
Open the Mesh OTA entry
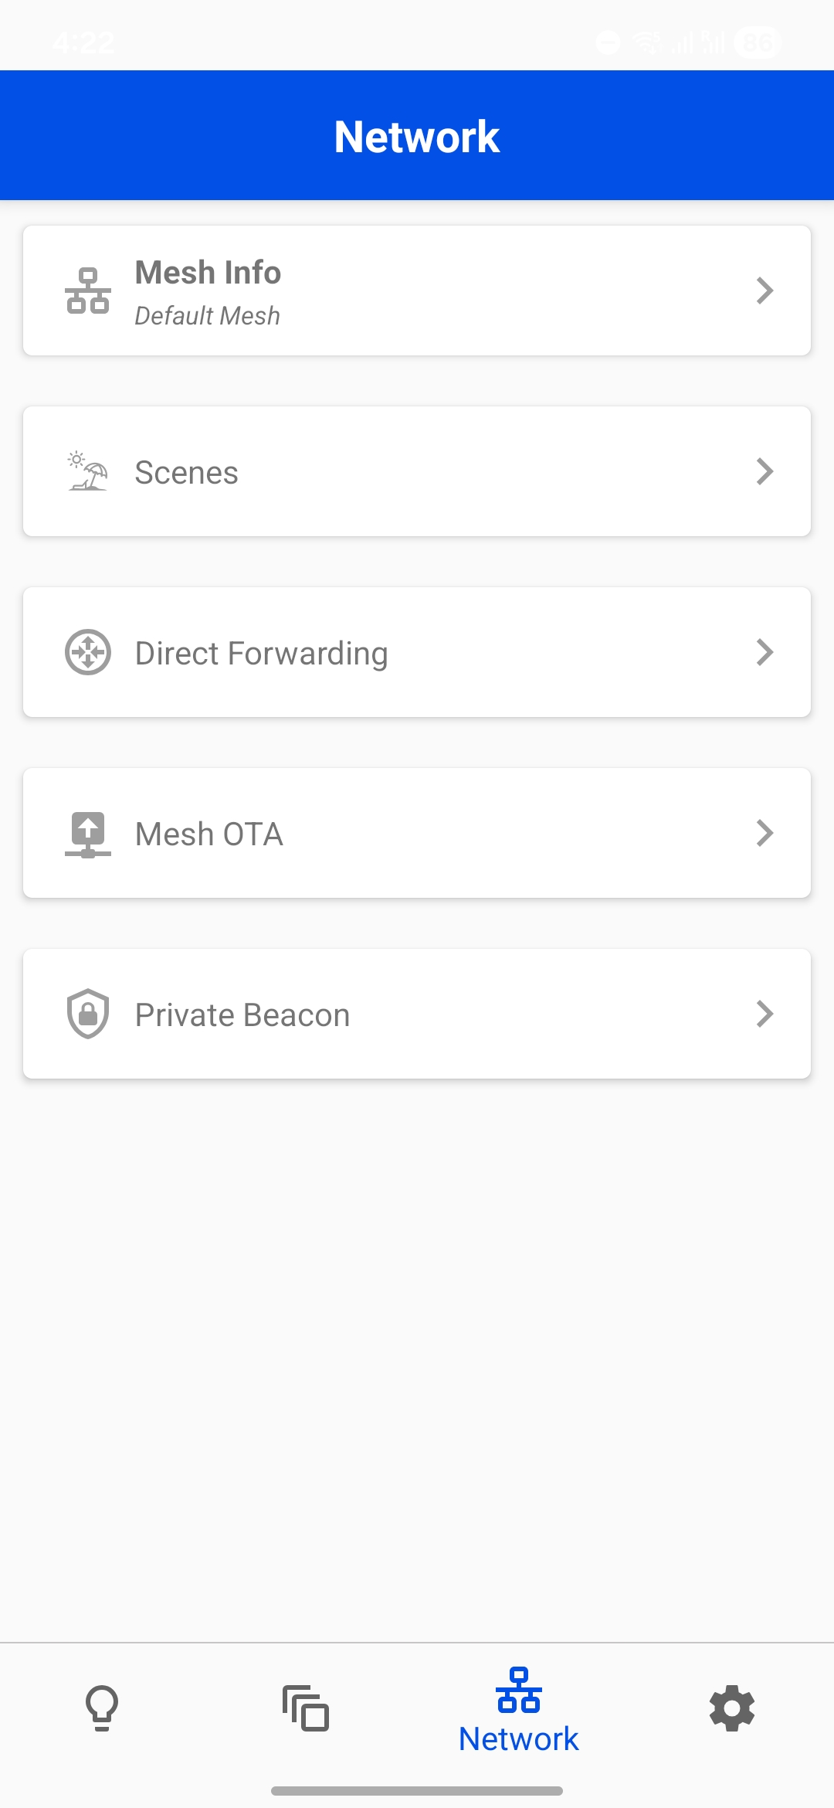417,833
